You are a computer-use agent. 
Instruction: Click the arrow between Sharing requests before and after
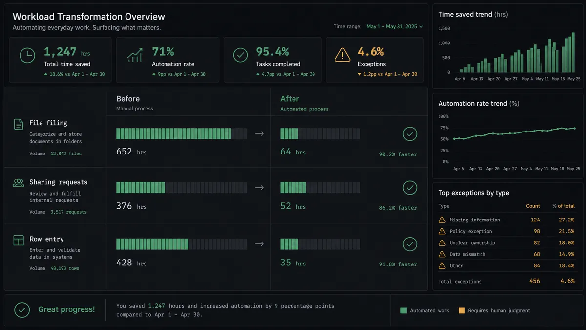259,187
